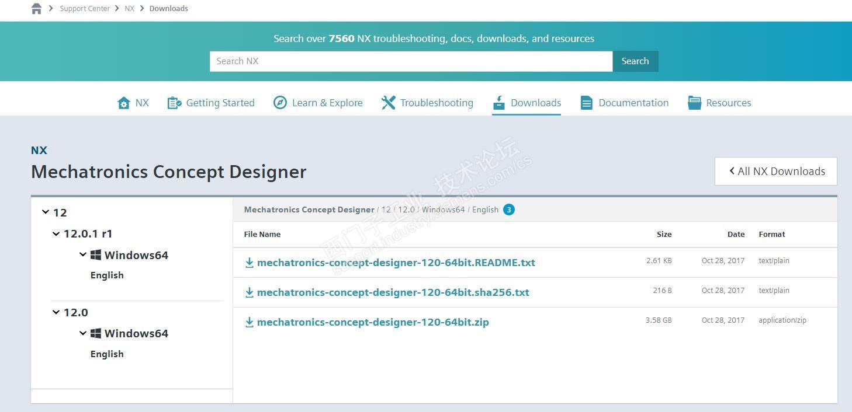
Task: Select the Downloads tab
Action: (x=536, y=103)
